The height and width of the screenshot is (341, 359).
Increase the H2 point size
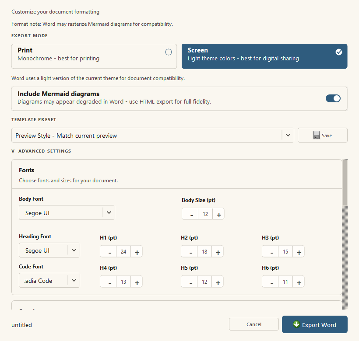click(x=218, y=252)
